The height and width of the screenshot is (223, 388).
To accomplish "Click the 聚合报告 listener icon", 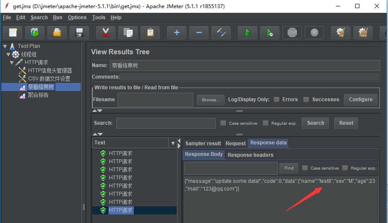I will pos(23,96).
